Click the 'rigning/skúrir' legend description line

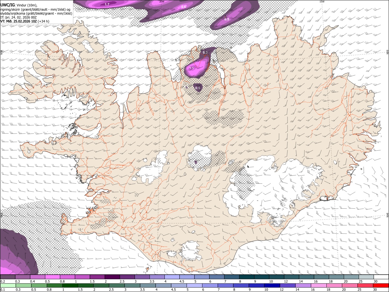click(36, 9)
